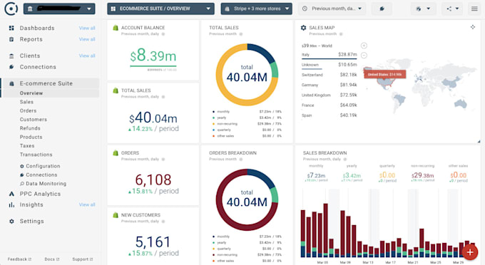Open the Support link

83,259
